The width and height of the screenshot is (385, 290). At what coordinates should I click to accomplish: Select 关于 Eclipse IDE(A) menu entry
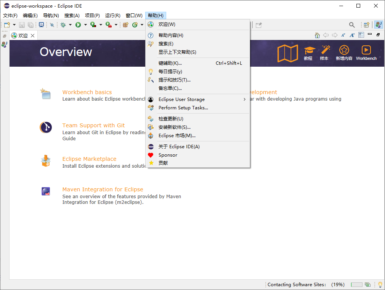[198, 147]
